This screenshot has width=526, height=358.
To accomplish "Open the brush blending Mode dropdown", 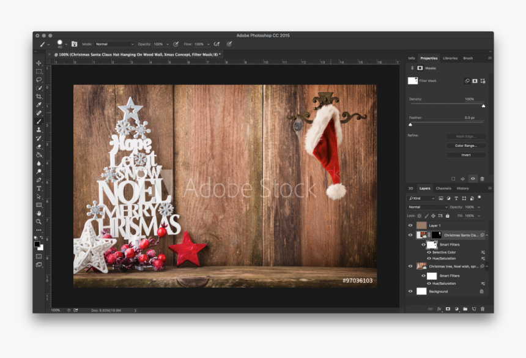I will tap(114, 43).
